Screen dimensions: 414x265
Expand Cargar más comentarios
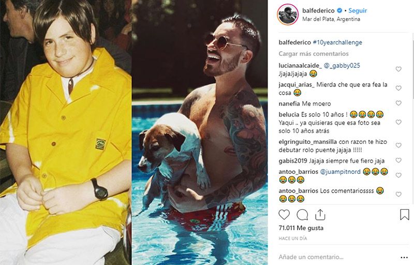click(314, 54)
